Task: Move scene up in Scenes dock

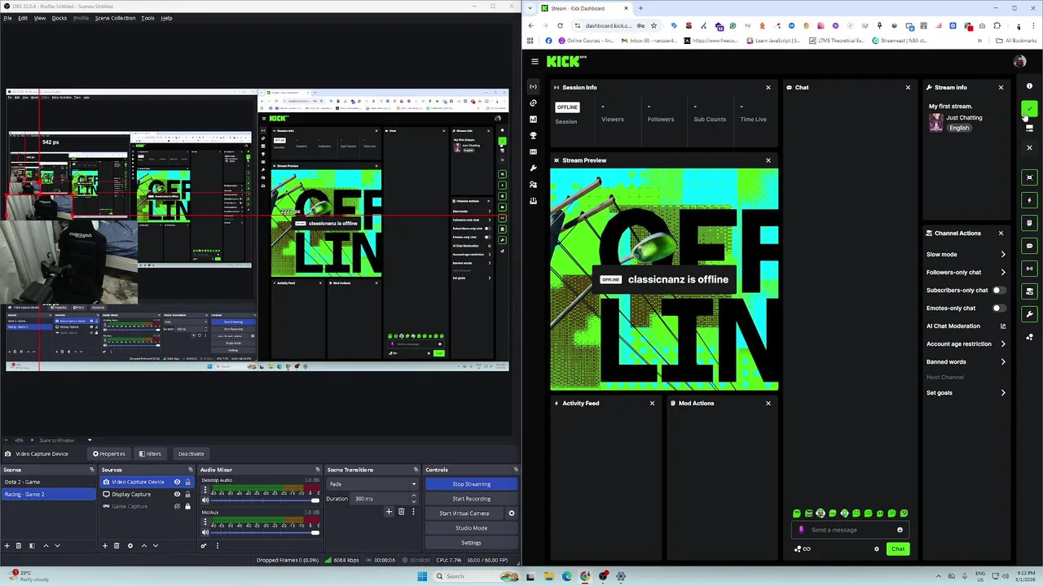Action: click(46, 545)
